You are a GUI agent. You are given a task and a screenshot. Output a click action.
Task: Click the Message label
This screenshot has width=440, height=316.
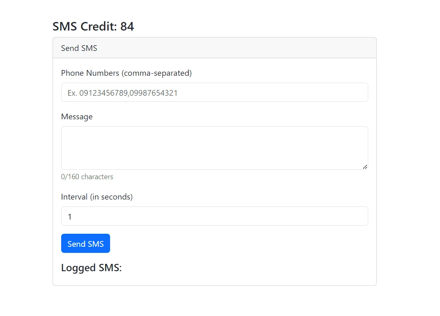point(77,116)
